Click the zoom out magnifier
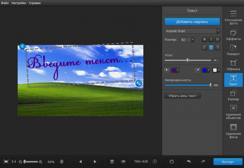This screenshot has height=168, width=244. [20, 162]
